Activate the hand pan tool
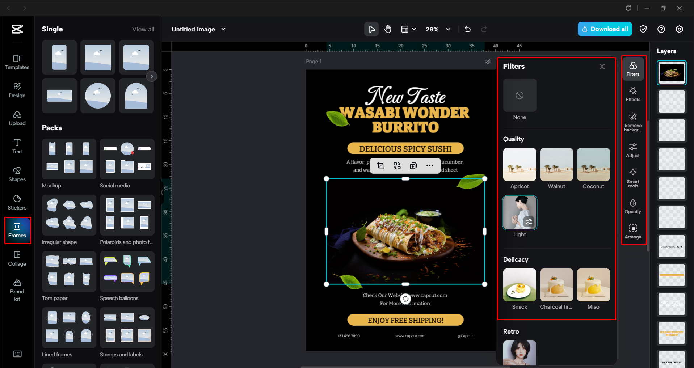 388,29
